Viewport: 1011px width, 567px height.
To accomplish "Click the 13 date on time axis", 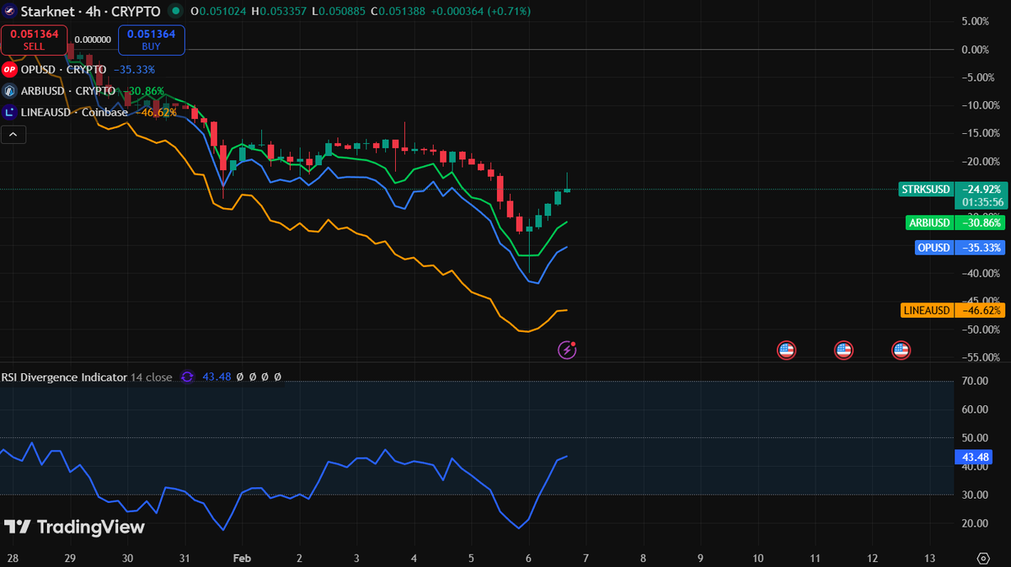I will click(930, 559).
